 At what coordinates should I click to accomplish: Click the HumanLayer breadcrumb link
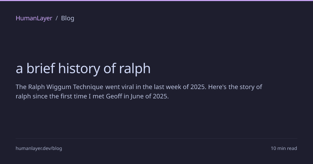(34, 18)
